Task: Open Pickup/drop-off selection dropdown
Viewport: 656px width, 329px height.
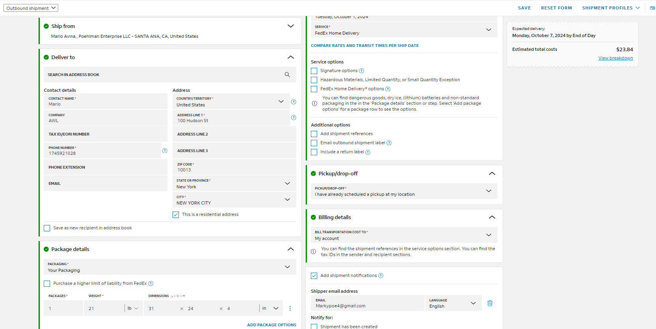Action: click(404, 191)
